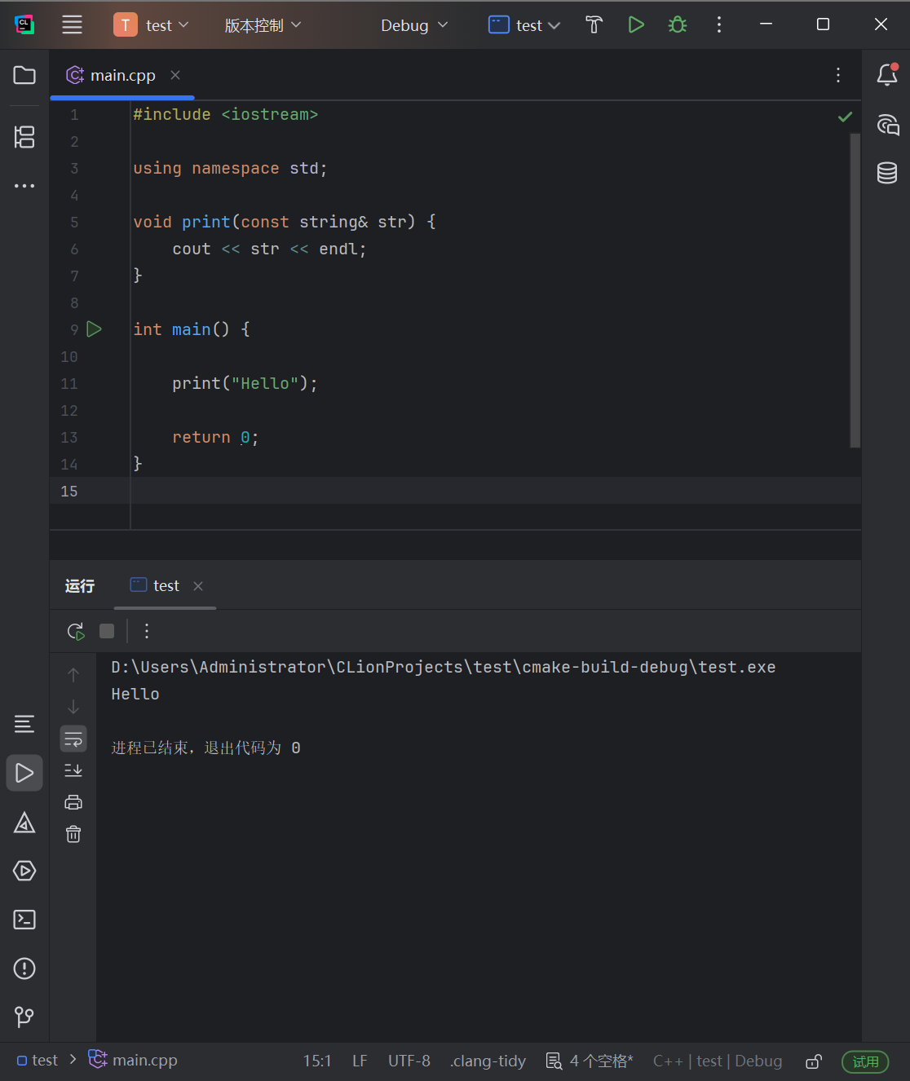The width and height of the screenshot is (910, 1081).
Task: Open the Problems tool window
Action: click(x=24, y=968)
